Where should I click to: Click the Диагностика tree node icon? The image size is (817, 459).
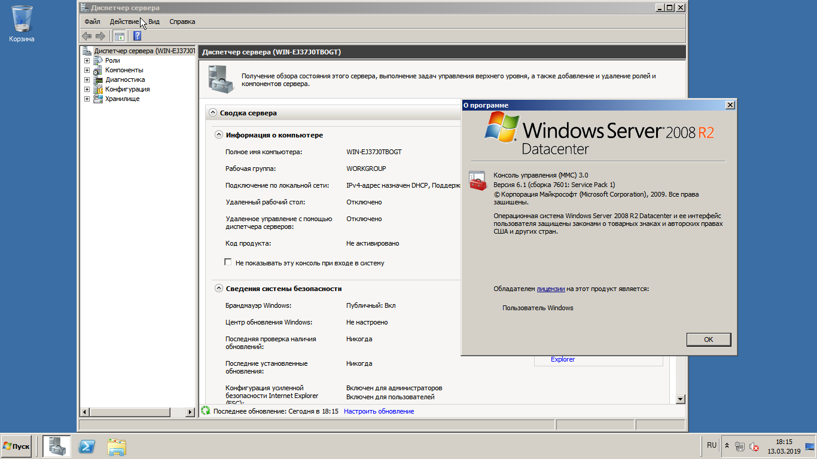click(98, 79)
